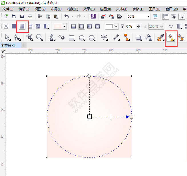Click the Application launcher icon
Screen dimensions: 187x176
click(x=93, y=16)
